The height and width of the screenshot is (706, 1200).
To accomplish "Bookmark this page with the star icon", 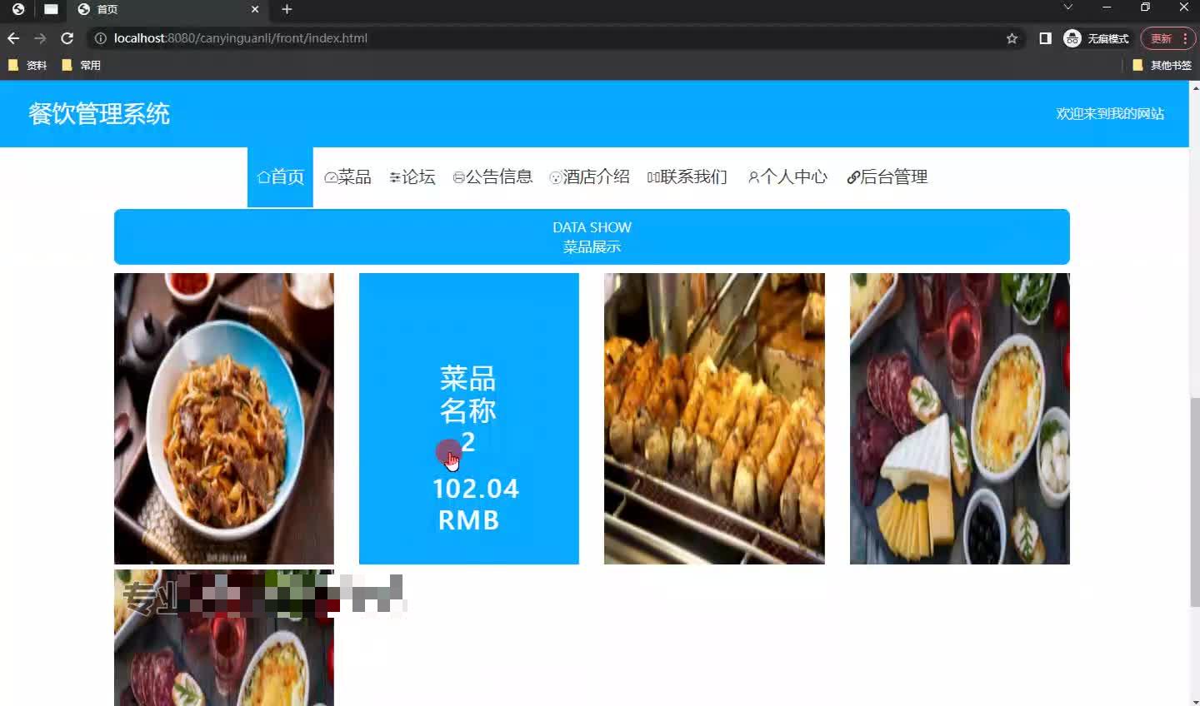I will (1012, 38).
